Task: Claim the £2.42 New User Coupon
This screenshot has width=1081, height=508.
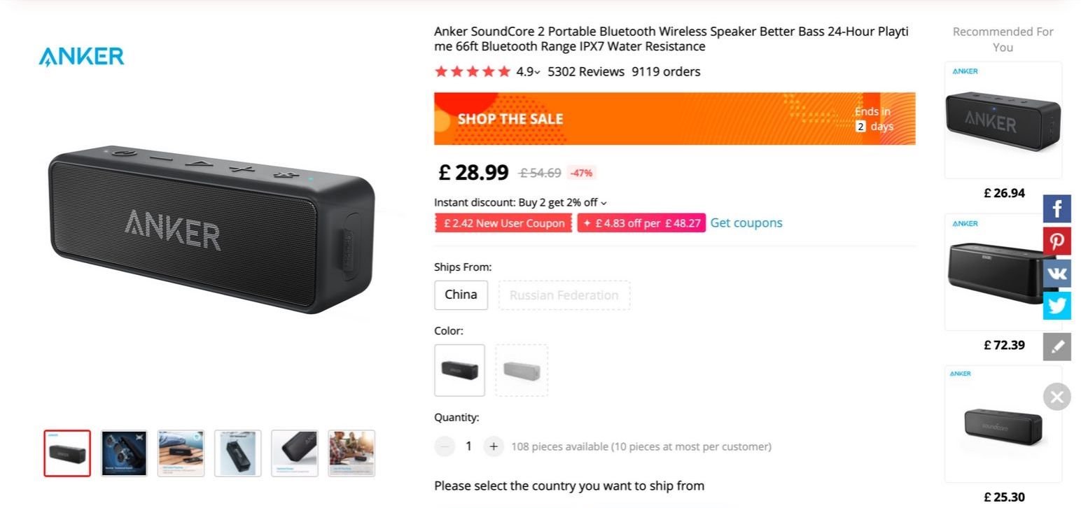Action: pyautogui.click(x=503, y=223)
